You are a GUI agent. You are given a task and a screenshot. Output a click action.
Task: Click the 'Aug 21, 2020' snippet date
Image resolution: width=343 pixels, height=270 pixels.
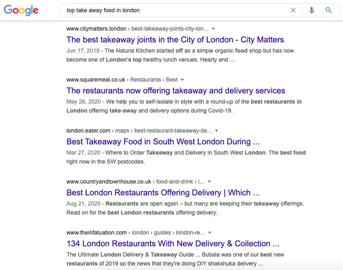pos(83,204)
